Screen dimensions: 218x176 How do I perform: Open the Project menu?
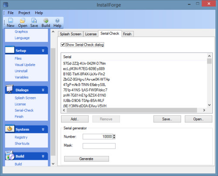click(24, 13)
